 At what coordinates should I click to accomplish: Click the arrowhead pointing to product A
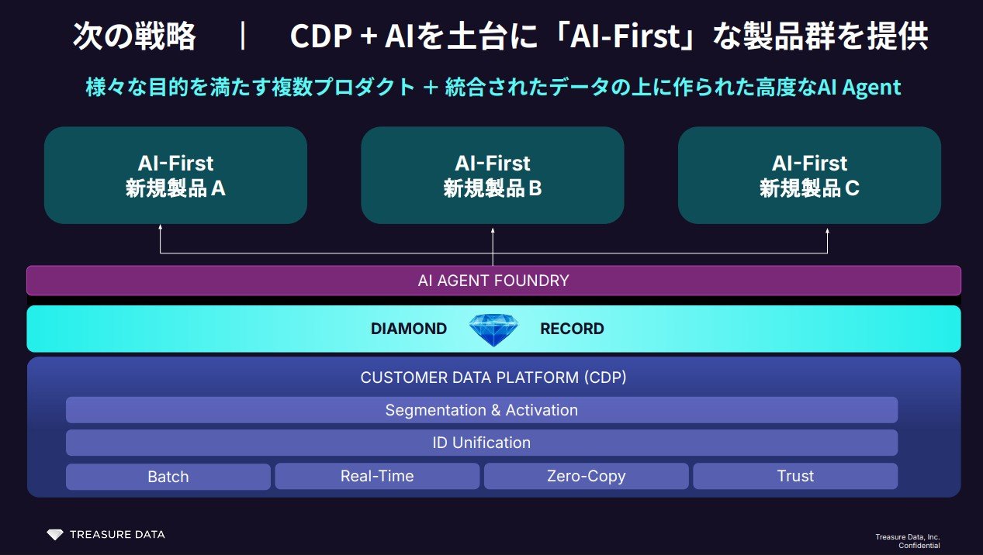[x=161, y=228]
